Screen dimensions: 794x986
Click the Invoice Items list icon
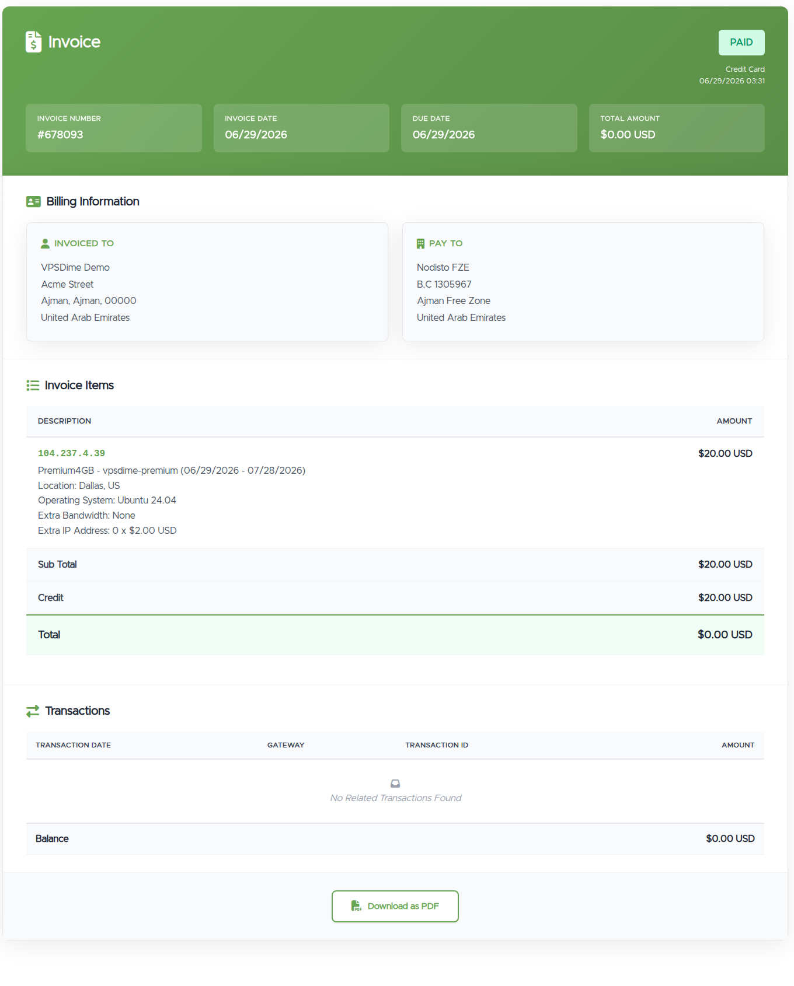(x=33, y=386)
